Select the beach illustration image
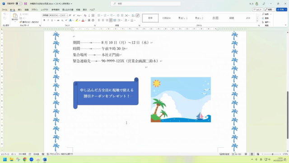This screenshot has width=289, height=163. pyautogui.click(x=181, y=100)
